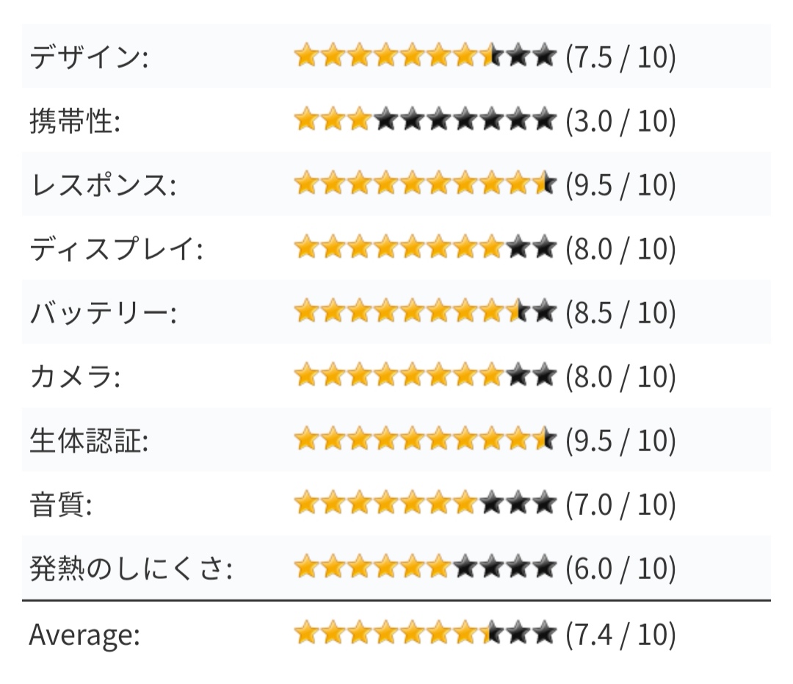The height and width of the screenshot is (684, 793).
Task: Click the 音質 star rating bar
Action: 424,505
